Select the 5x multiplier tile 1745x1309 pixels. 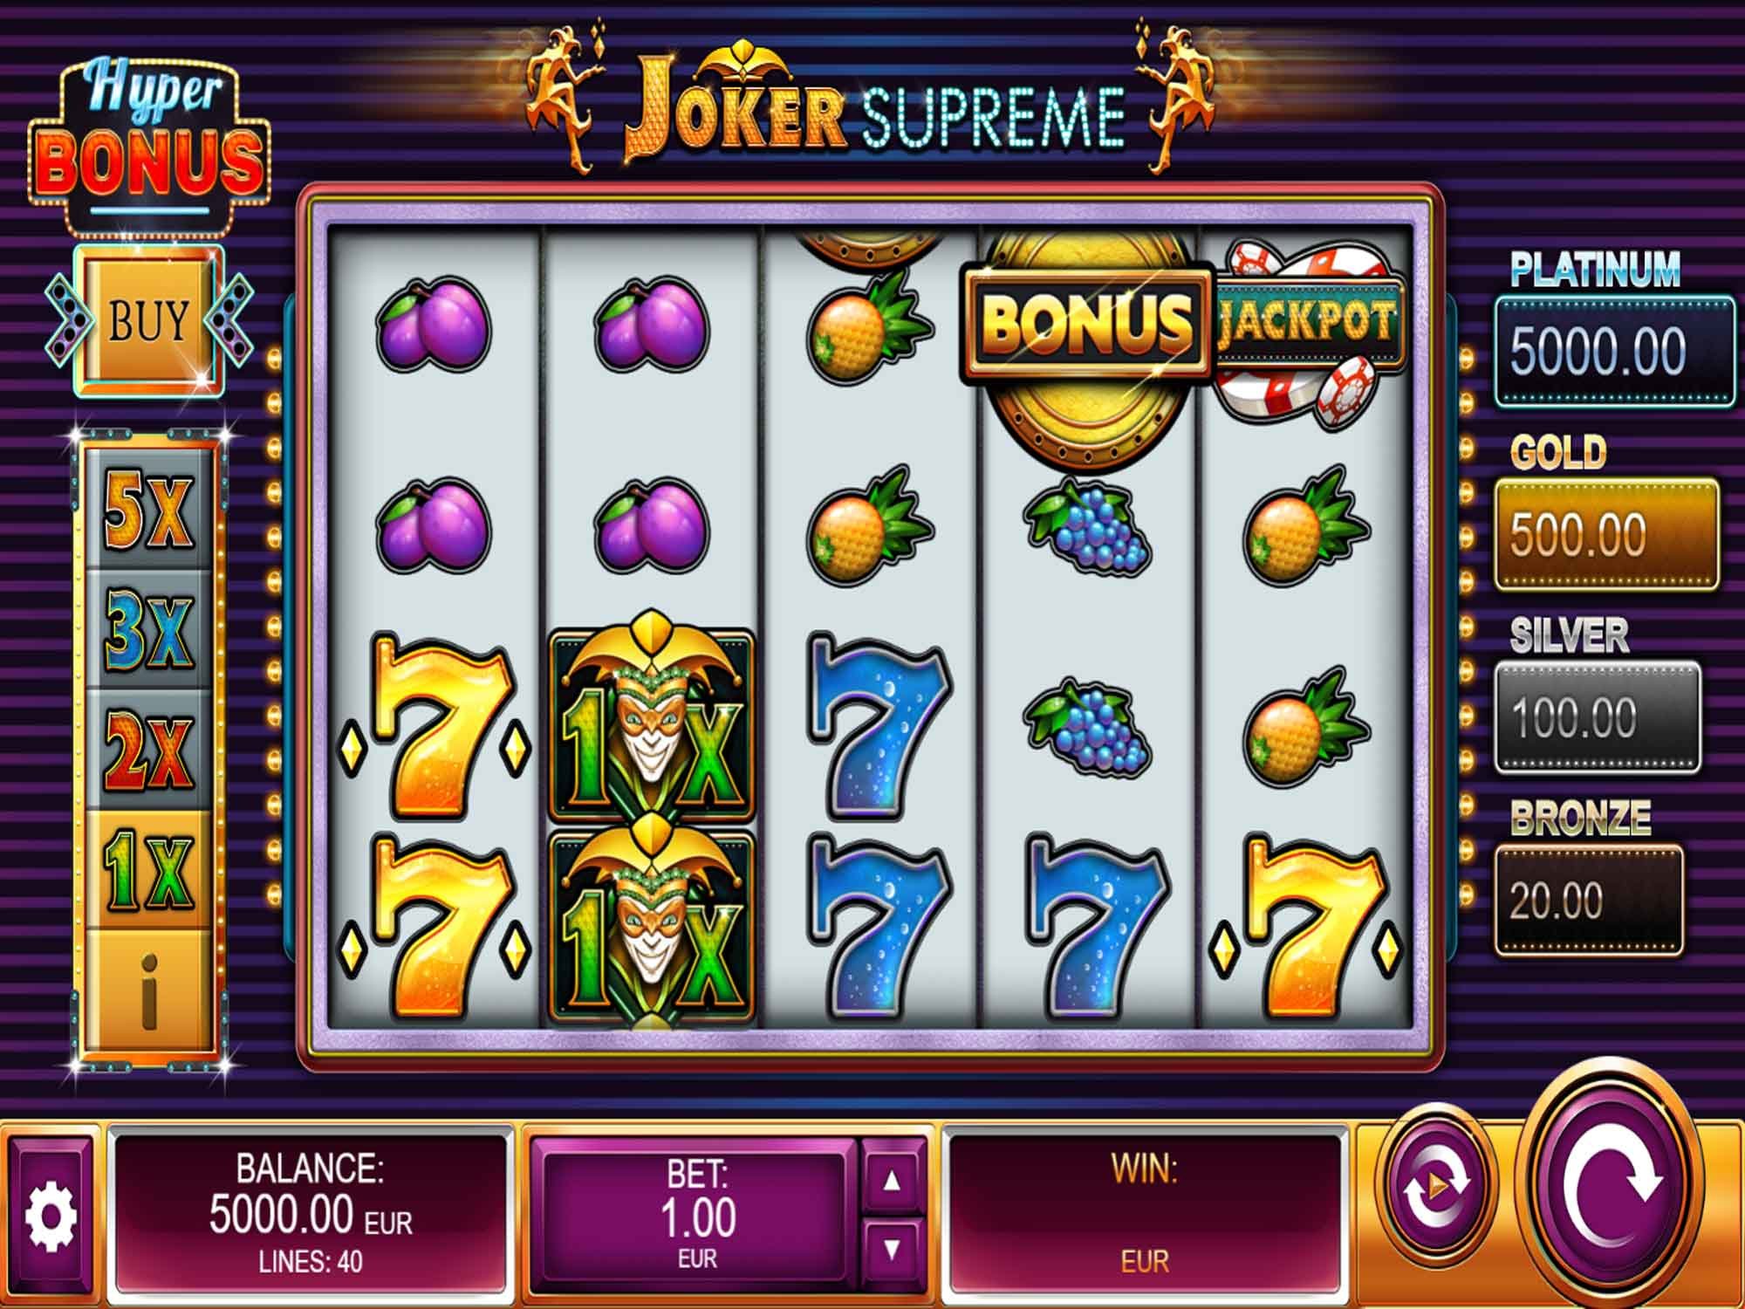point(149,510)
